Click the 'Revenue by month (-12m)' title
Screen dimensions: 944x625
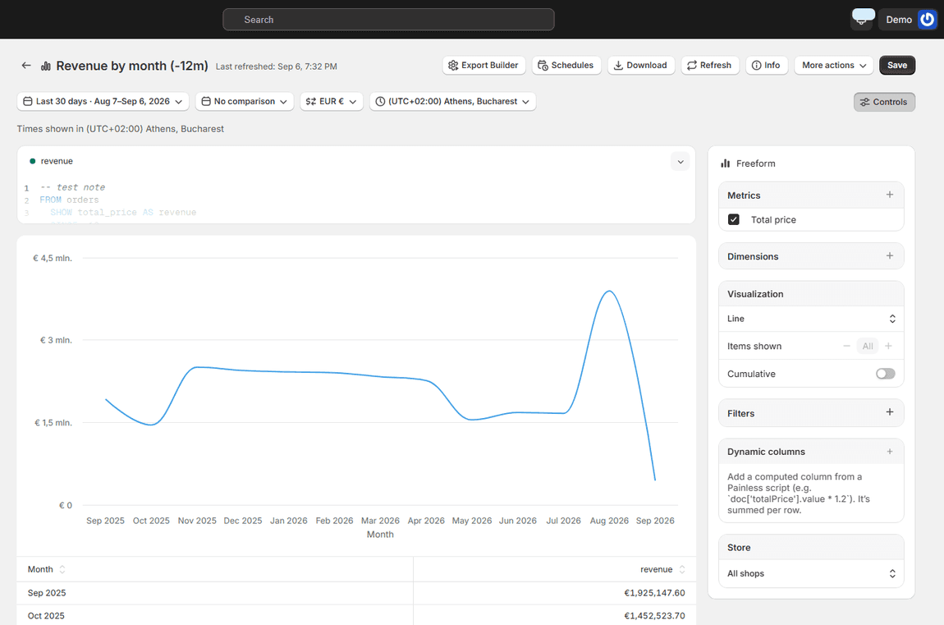pos(132,66)
